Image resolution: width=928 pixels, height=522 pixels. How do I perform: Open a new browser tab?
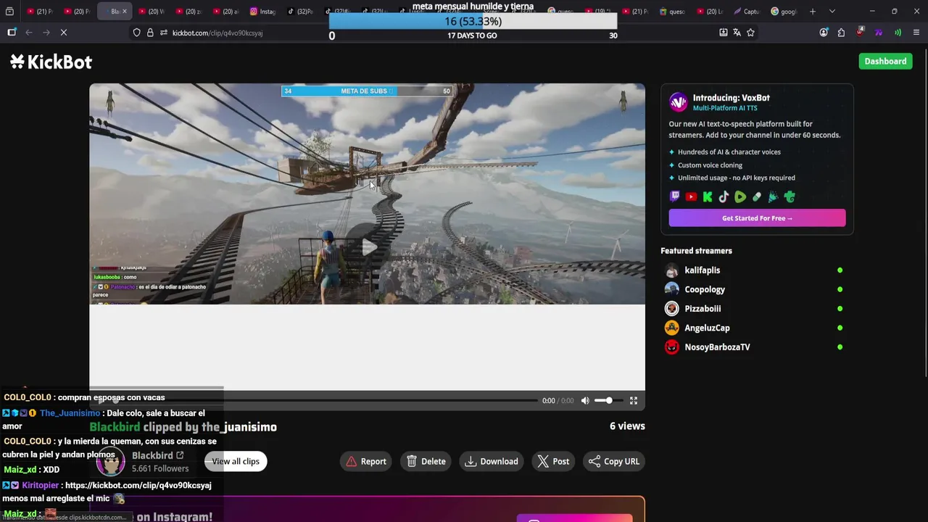click(813, 12)
